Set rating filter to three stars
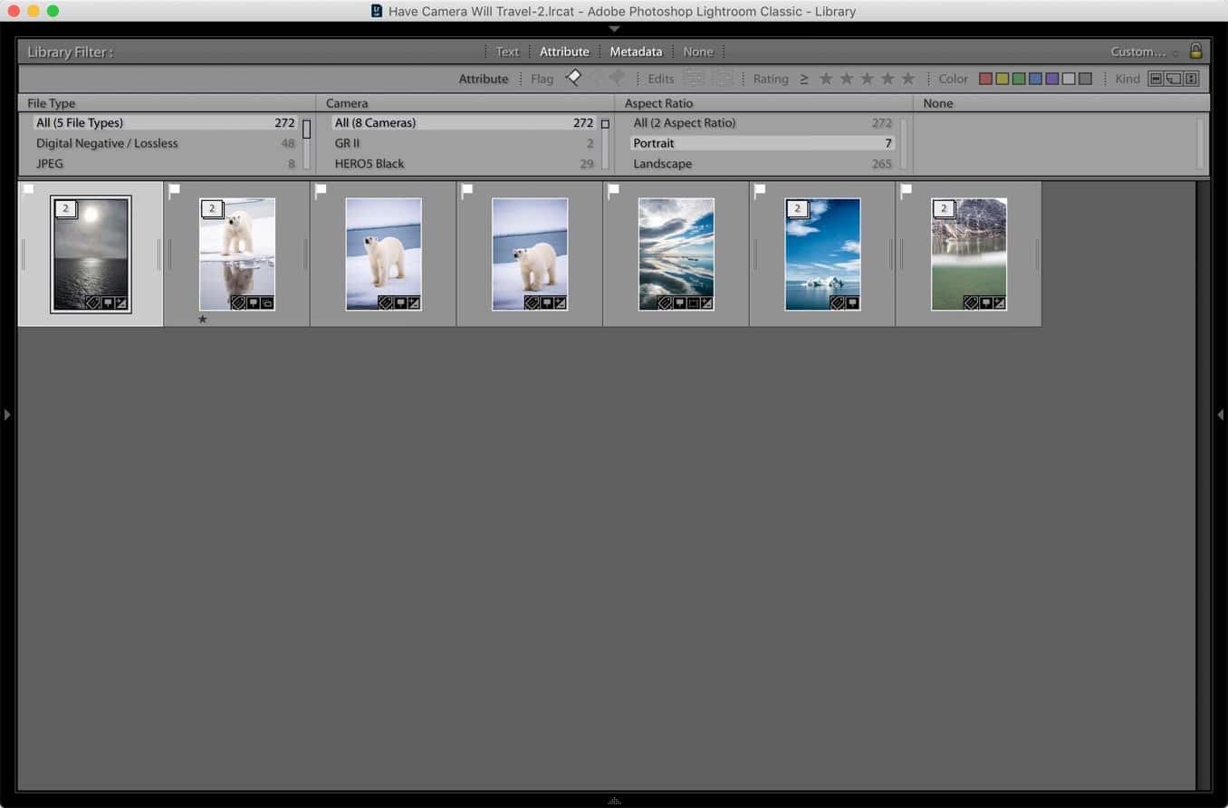 [x=867, y=79]
